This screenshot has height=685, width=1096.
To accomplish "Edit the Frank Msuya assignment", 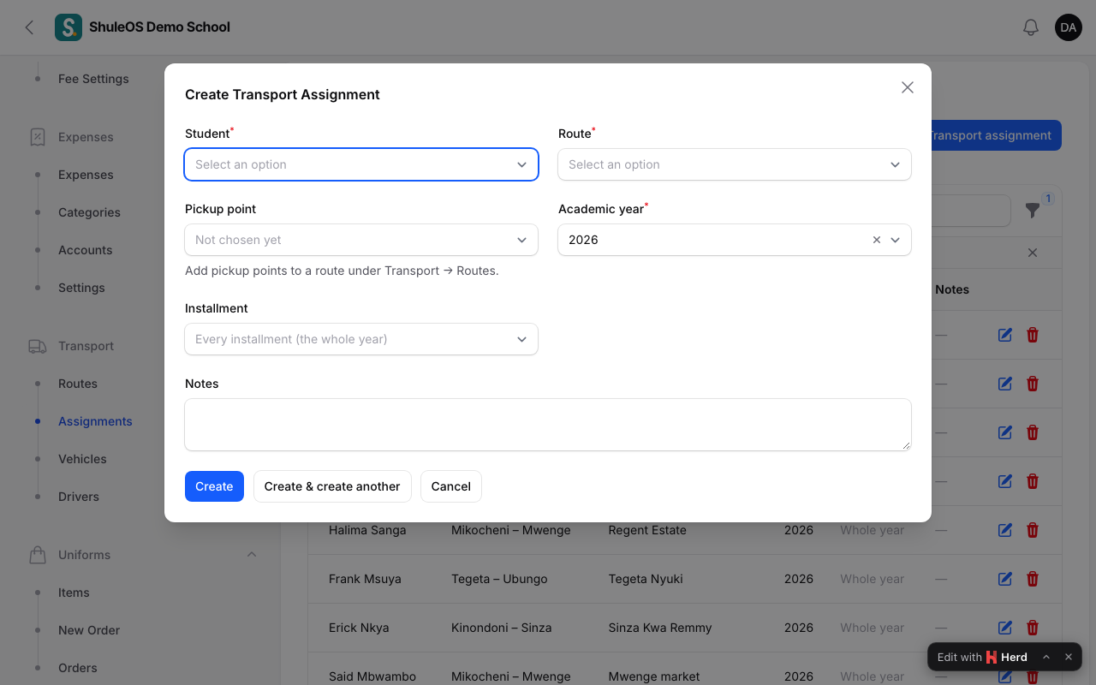I will (x=1005, y=579).
